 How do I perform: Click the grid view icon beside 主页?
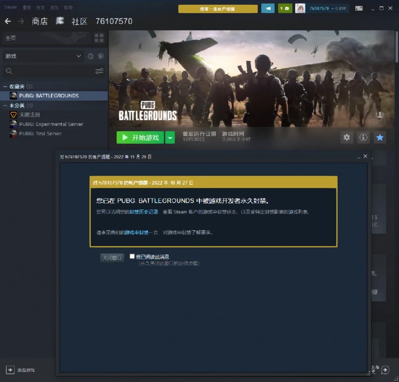pos(99,38)
